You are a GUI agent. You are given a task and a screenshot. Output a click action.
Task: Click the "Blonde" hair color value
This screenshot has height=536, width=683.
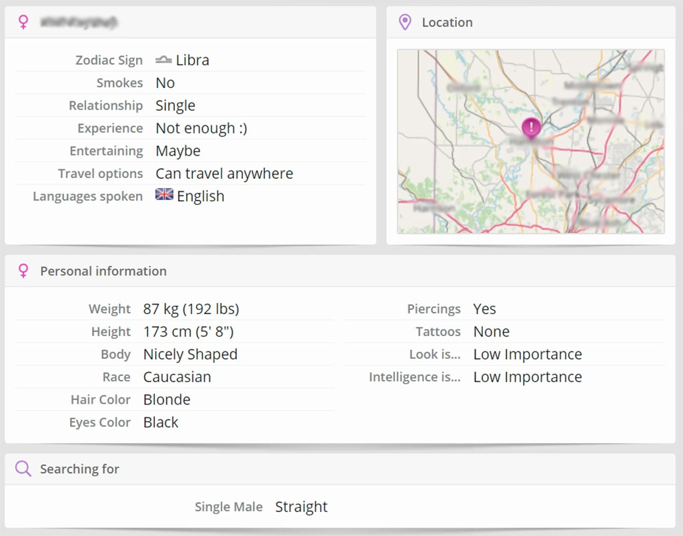click(x=167, y=400)
